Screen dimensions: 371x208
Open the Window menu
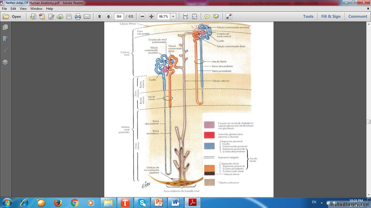point(36,9)
